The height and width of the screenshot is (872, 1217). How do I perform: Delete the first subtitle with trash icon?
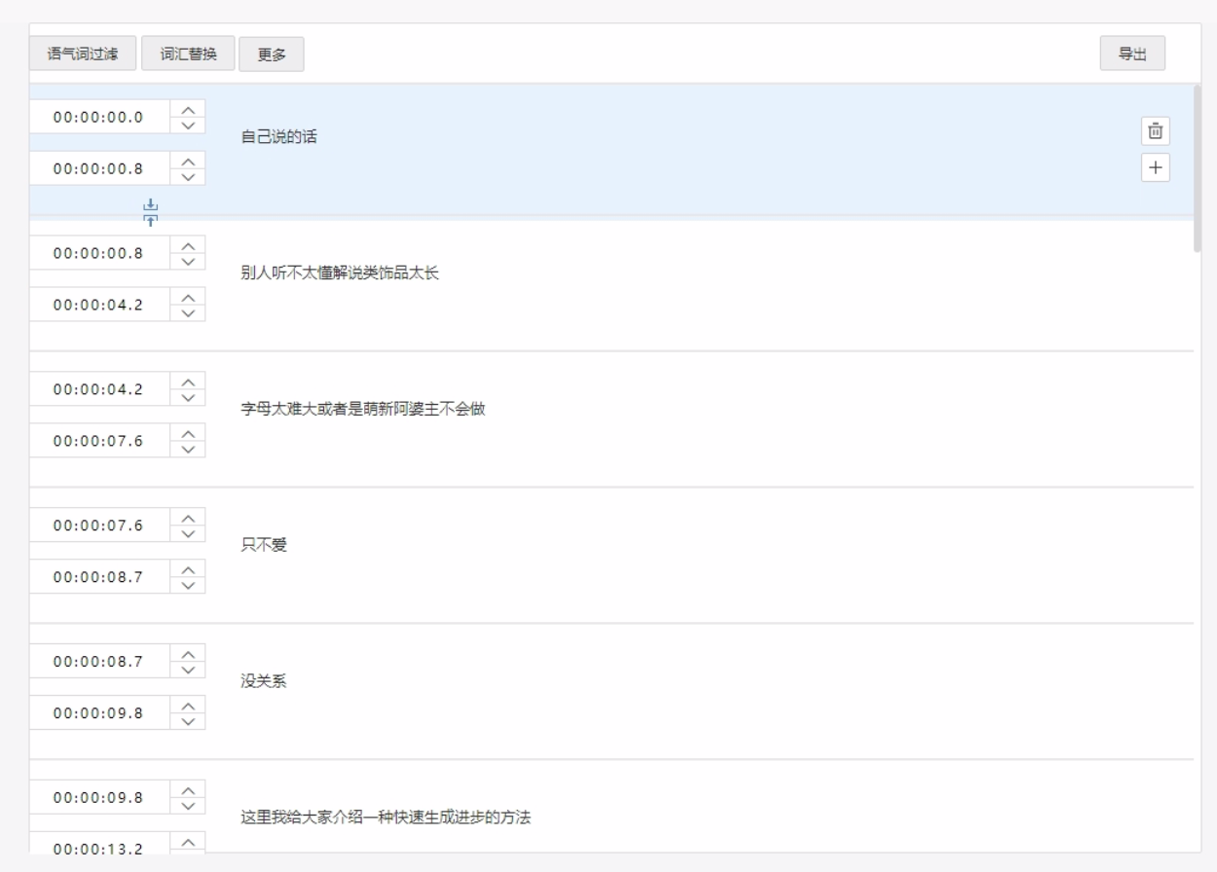1155,131
